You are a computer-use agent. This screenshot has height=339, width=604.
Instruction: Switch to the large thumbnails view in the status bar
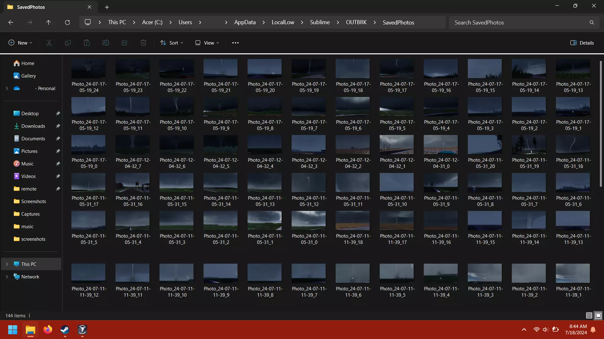598,315
